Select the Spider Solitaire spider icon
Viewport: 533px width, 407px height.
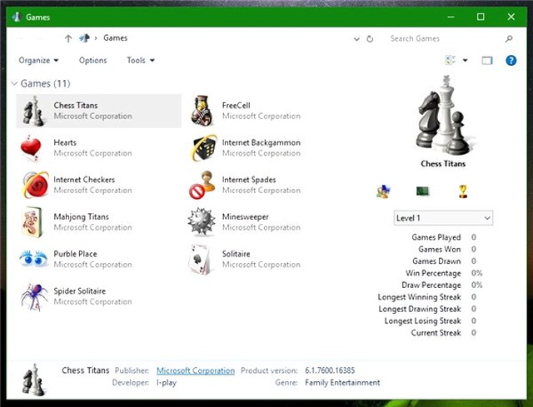pyautogui.click(x=34, y=296)
